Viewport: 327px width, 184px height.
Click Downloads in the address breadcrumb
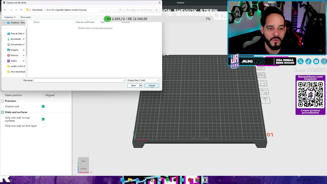tap(37, 10)
